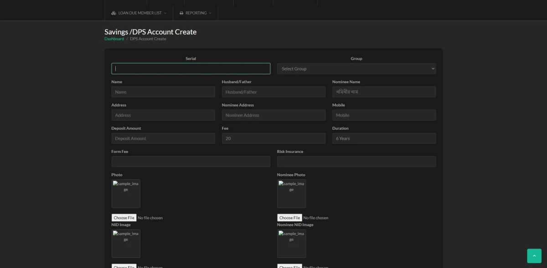This screenshot has width=547, height=268.
Task: Open the Loan Due Member List menu
Action: tap(139, 13)
